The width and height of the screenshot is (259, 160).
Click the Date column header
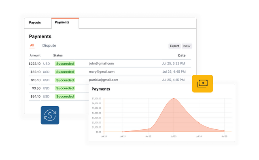[x=182, y=55]
